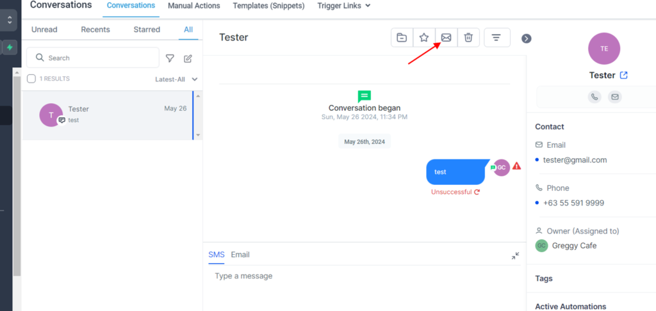Open the Templates (Snippets) tab
This screenshot has height=311, width=656.
click(x=268, y=6)
